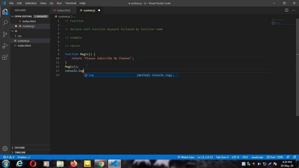
Task: Change UTF-8 encoding in status bar
Action: click(x=235, y=157)
